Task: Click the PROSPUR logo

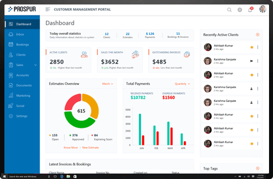Action: tap(22, 9)
